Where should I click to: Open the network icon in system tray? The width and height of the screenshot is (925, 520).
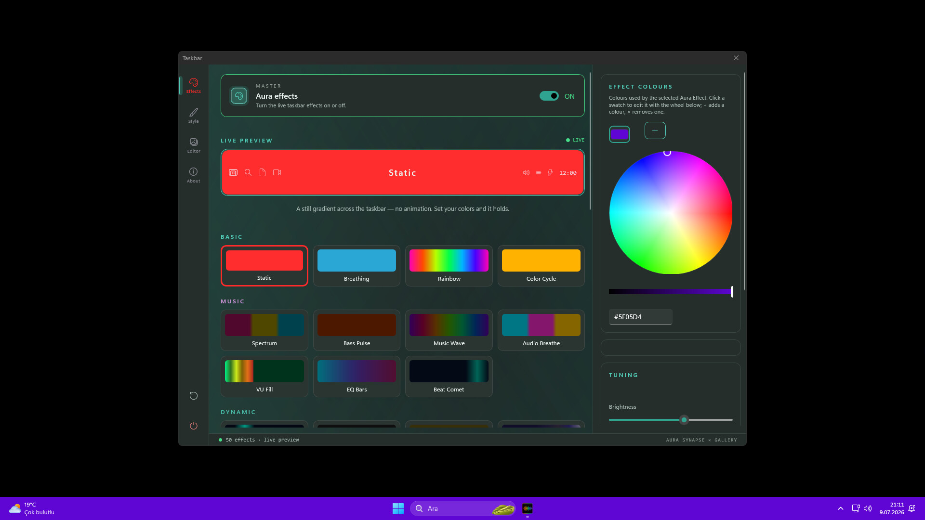coord(856,508)
